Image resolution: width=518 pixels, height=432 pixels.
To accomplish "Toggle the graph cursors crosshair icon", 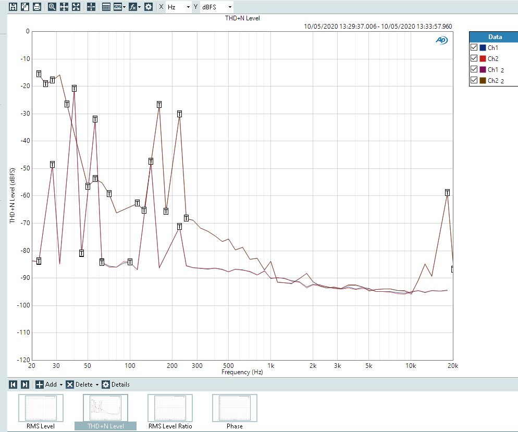I will (x=91, y=7).
